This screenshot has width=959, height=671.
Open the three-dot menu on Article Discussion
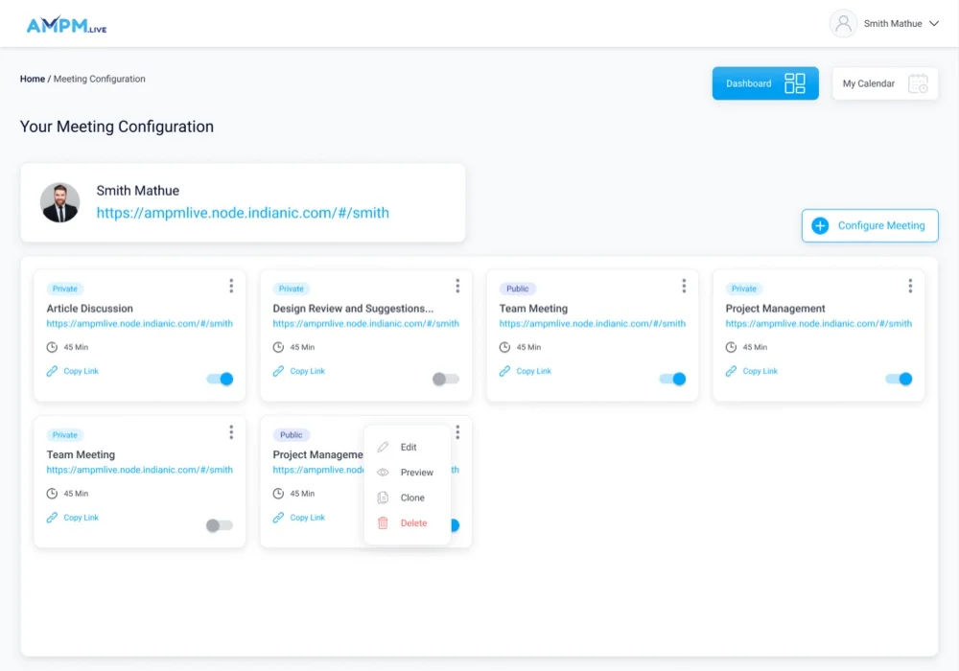231,286
